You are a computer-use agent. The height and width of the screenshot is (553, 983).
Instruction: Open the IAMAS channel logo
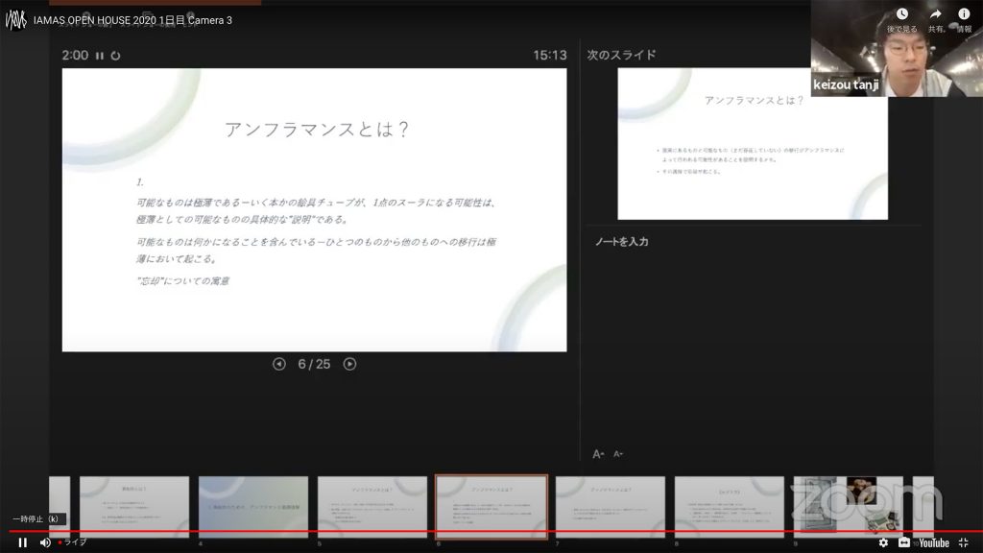(15, 20)
